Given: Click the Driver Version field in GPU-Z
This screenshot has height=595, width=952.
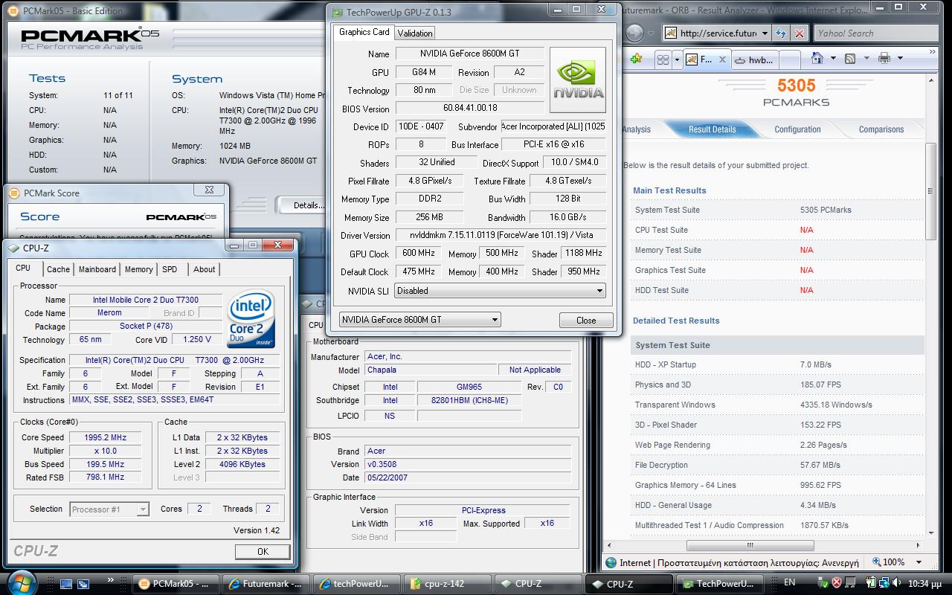Looking at the screenshot, I should [x=501, y=235].
